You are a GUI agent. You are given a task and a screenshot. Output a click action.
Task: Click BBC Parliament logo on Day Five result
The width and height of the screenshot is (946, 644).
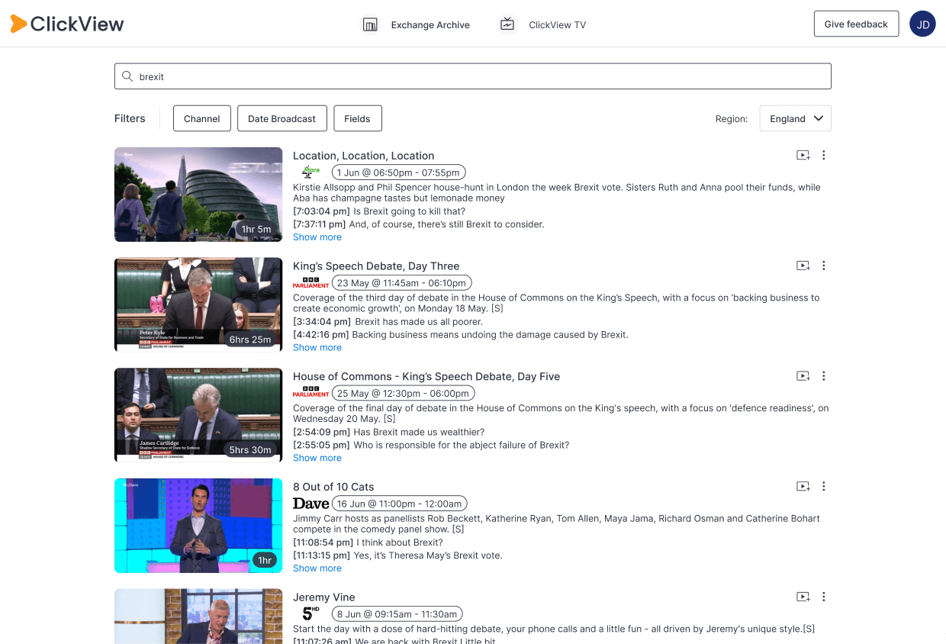click(x=311, y=394)
